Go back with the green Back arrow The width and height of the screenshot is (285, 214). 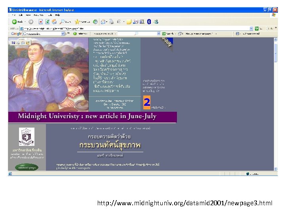(15, 22)
